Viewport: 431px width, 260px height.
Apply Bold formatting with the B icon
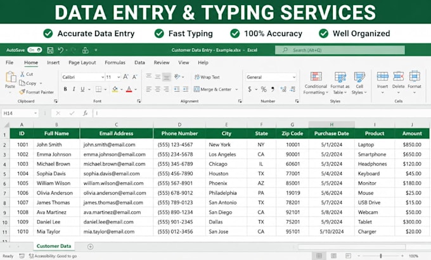(65, 89)
